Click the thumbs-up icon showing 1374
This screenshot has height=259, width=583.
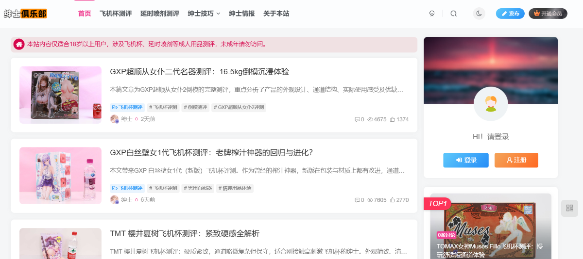[393, 119]
